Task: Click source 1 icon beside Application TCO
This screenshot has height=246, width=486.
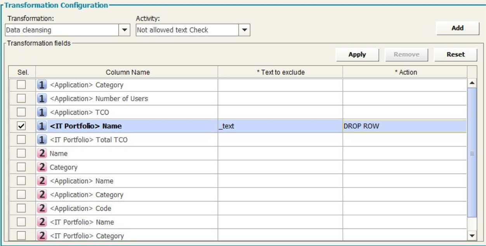Action: (x=42, y=112)
